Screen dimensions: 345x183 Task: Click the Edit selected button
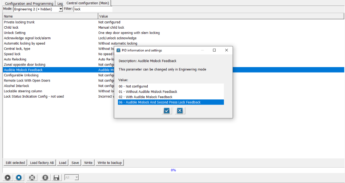(15, 163)
